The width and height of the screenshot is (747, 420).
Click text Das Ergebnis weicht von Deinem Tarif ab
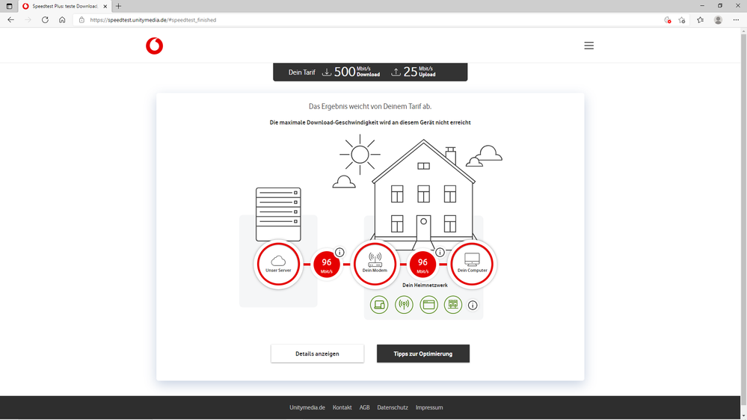point(370,107)
